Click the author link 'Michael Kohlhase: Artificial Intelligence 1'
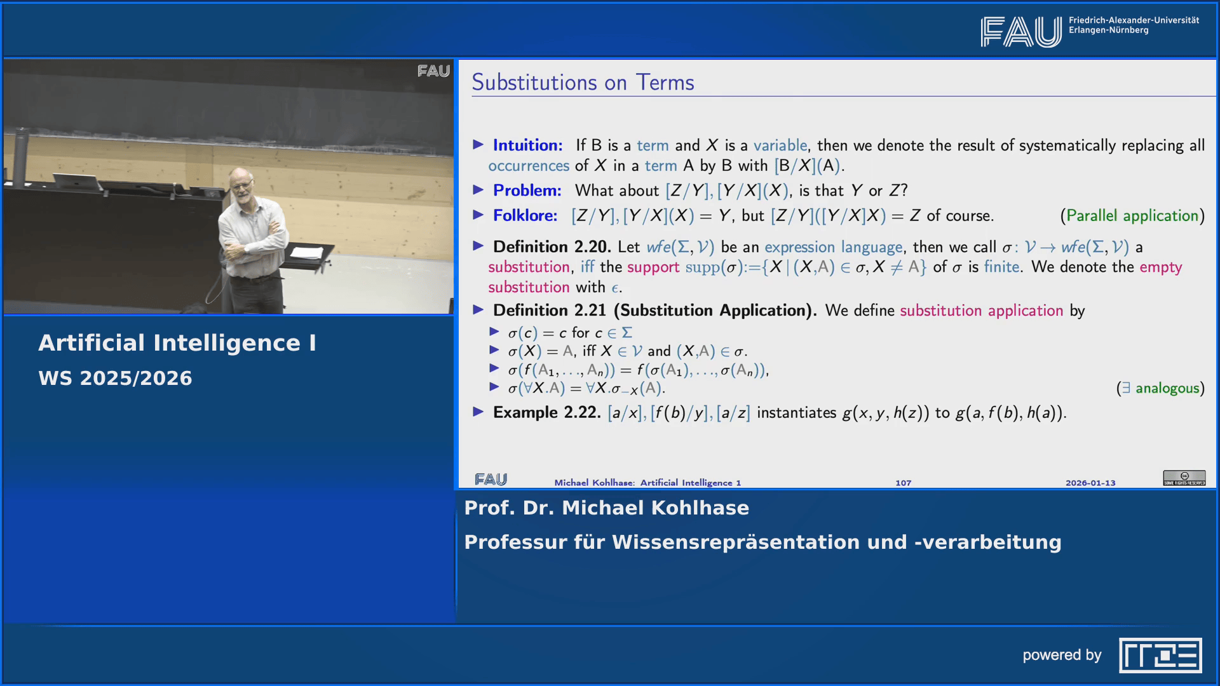 point(648,483)
